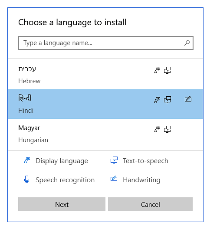The width and height of the screenshot is (210, 229).
Task: Click the search magnifier icon
Action: (187, 43)
